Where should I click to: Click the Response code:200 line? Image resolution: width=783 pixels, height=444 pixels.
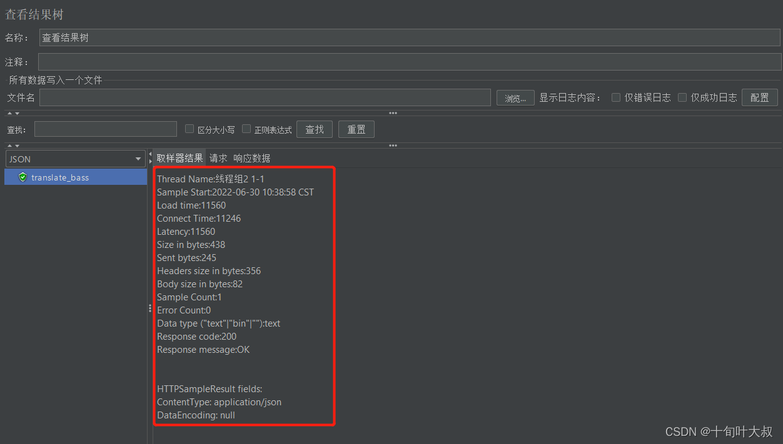pyautogui.click(x=197, y=337)
